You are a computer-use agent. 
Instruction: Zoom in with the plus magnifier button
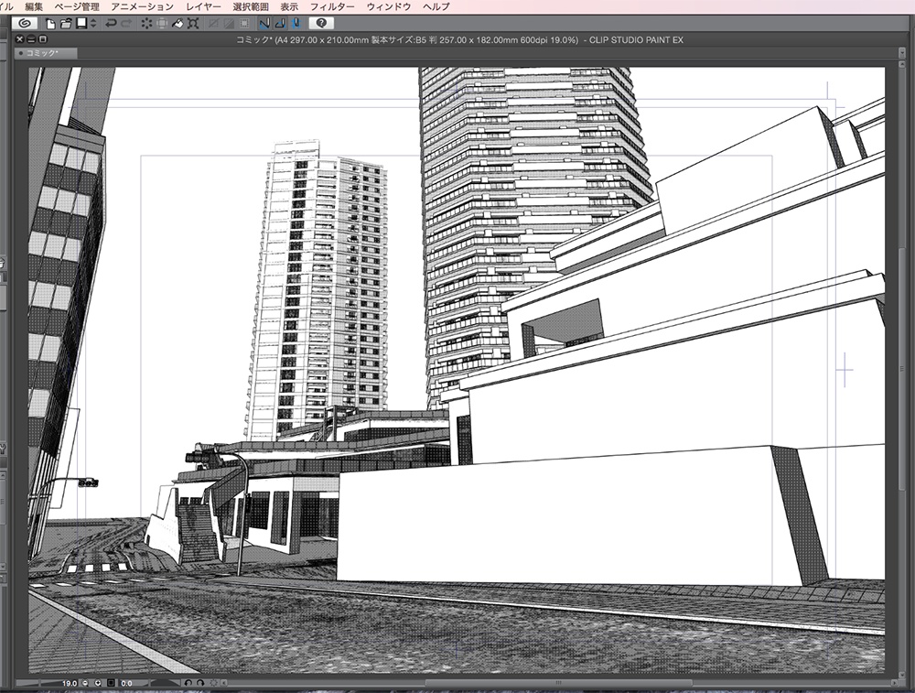pos(98,683)
